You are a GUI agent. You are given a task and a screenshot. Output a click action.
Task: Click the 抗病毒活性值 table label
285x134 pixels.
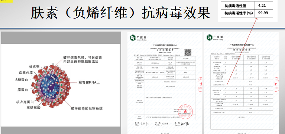(235, 6)
